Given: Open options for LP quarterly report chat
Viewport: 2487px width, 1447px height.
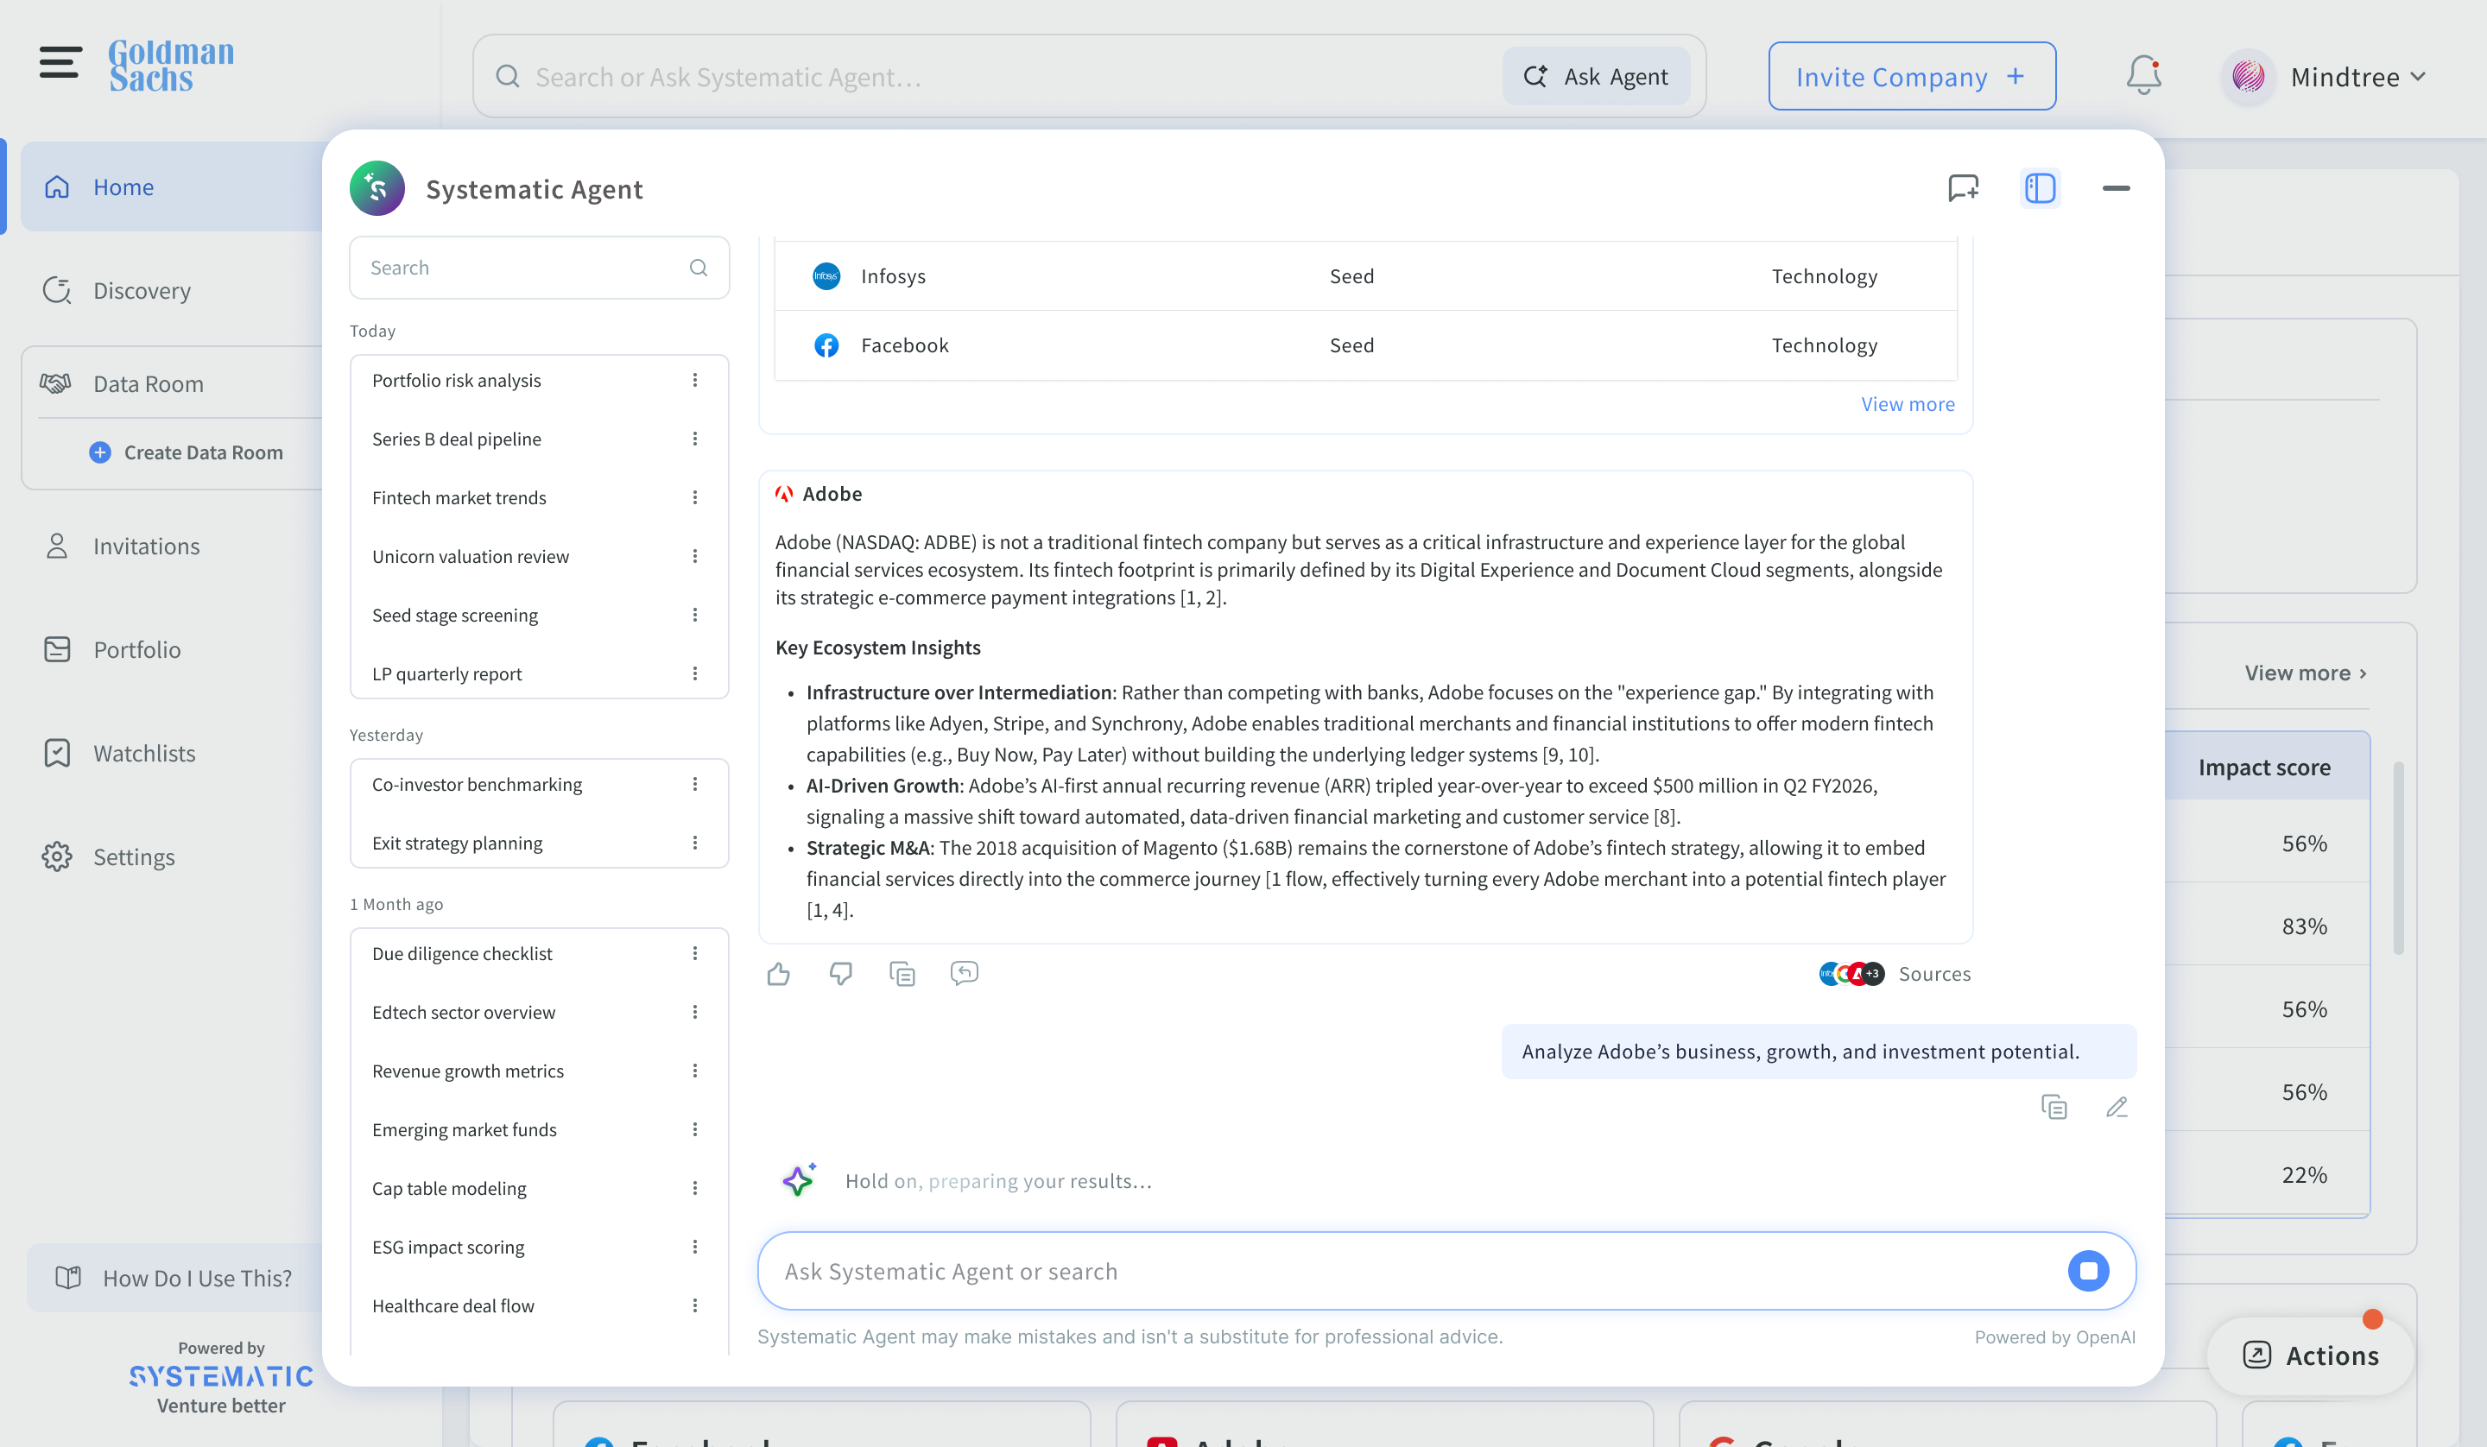Looking at the screenshot, I should coord(695,673).
